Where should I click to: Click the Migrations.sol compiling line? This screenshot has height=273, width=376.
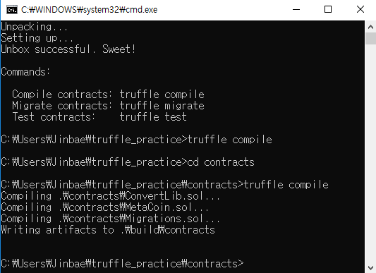point(110,219)
